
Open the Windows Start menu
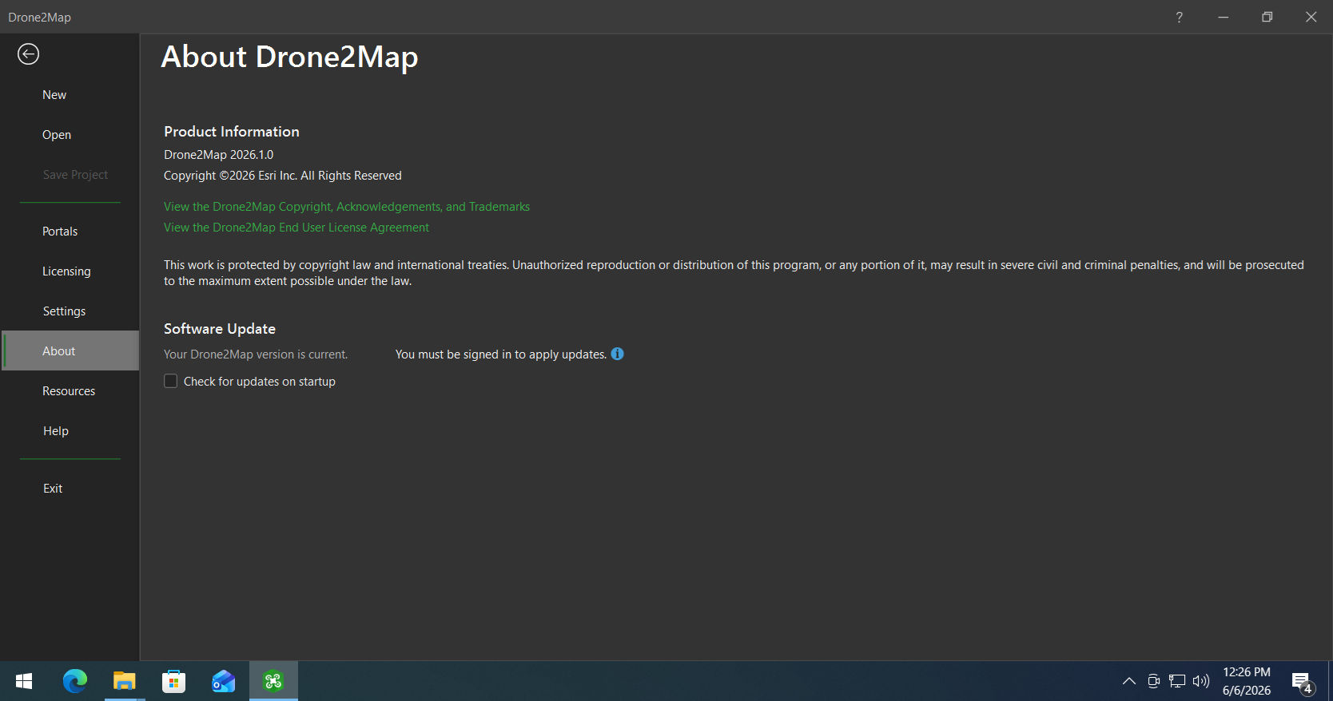(24, 681)
